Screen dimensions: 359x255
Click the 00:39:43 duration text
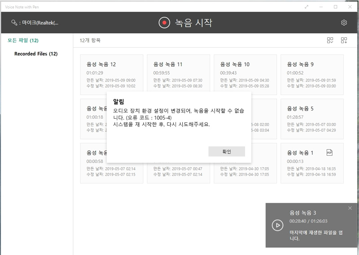point(228,73)
